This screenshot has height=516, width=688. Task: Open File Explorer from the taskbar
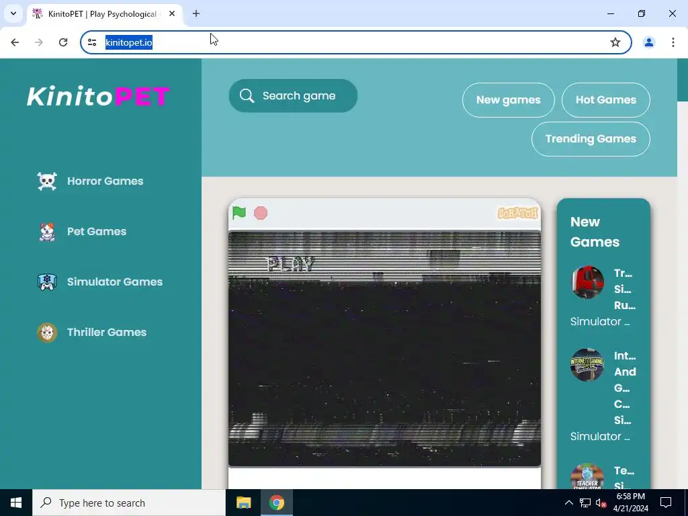point(243,503)
